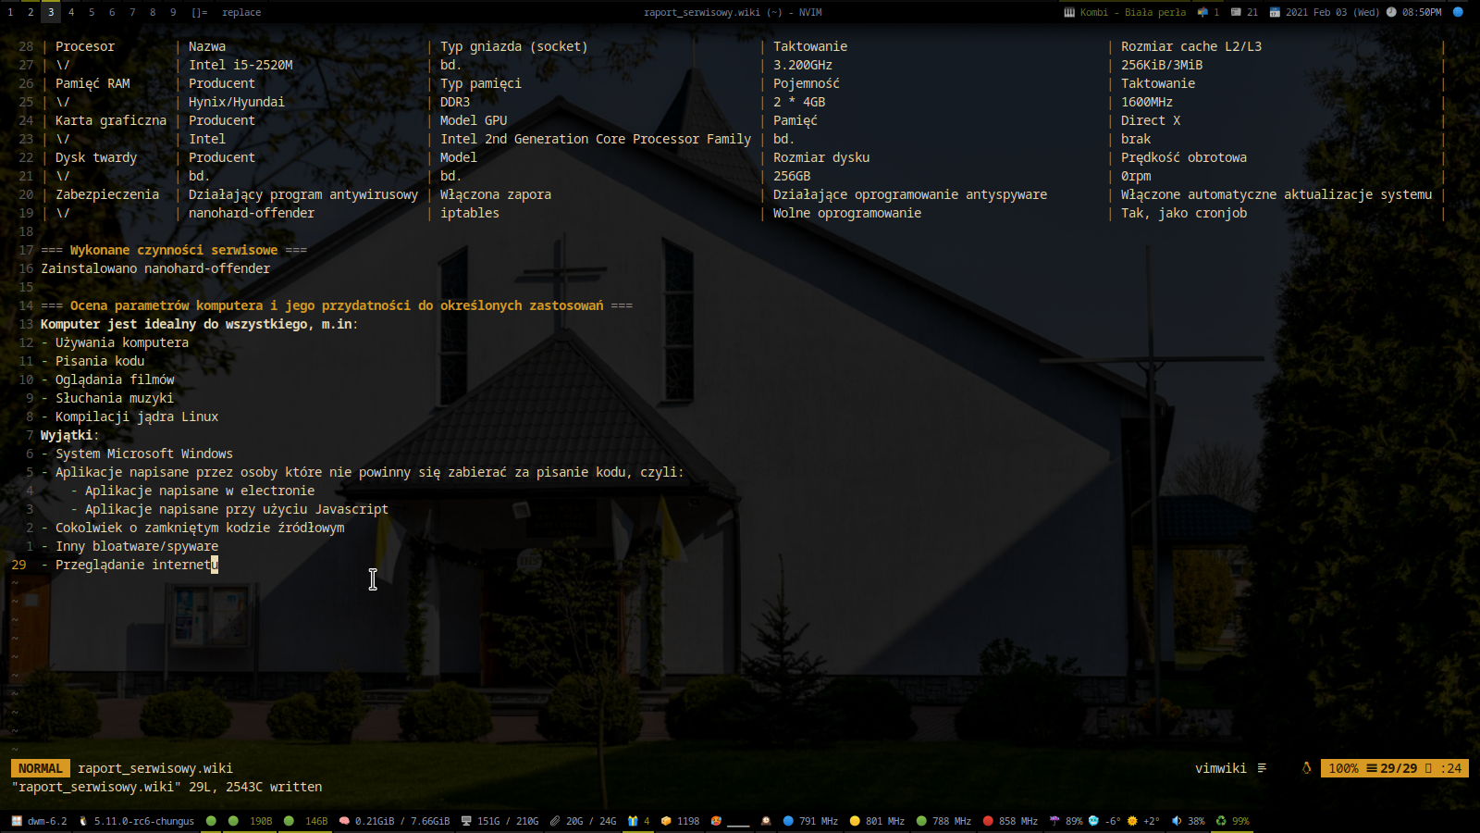The image size is (1480, 833).
Task: Place cursor on 'Kompilacji jądra Linux' line
Action: [x=137, y=416]
